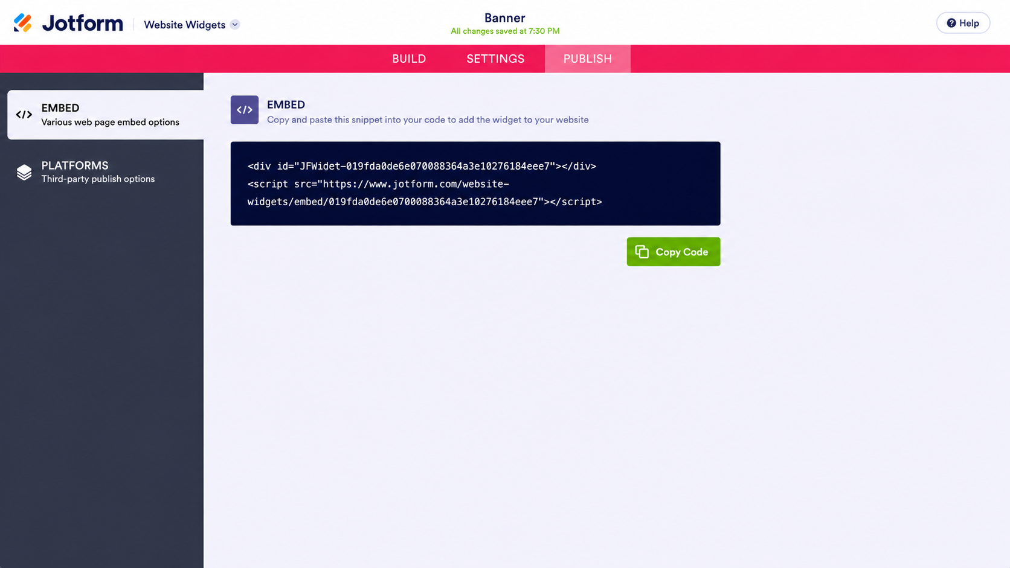1010x568 pixels.
Task: Click the Banner title text
Action: pos(505,18)
